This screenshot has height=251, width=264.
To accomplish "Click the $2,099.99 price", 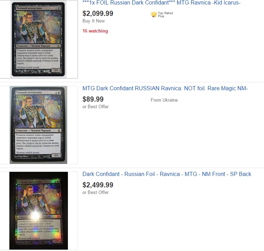I will point(98,13).
